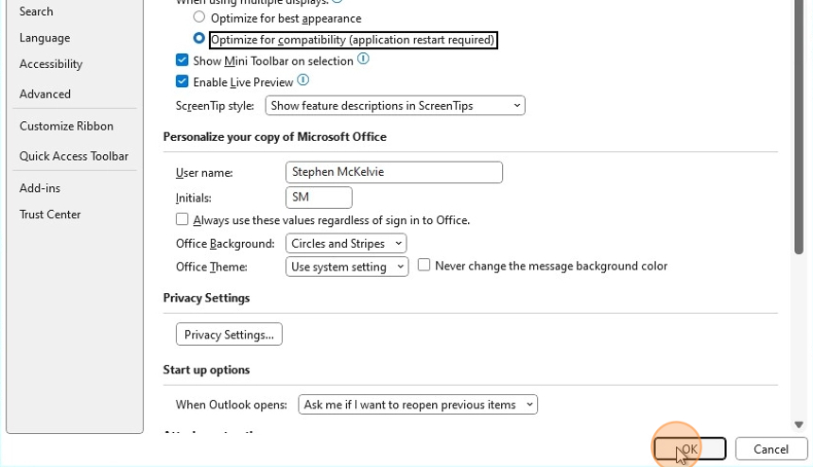Screen dimensions: 813x467
Task: Click info icon beside Show Mini Toolbar
Action: coord(363,60)
